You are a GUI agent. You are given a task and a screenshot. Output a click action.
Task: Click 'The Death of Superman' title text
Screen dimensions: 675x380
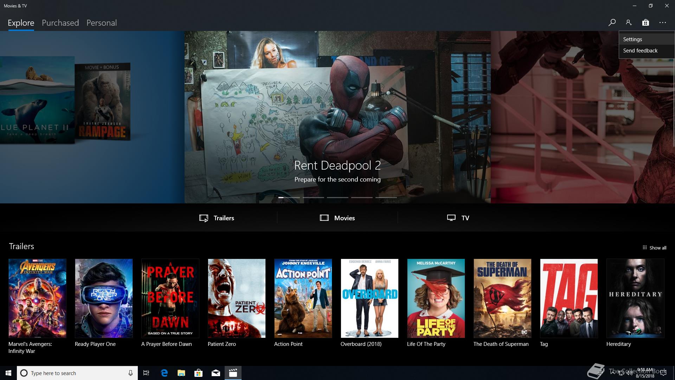point(501,344)
